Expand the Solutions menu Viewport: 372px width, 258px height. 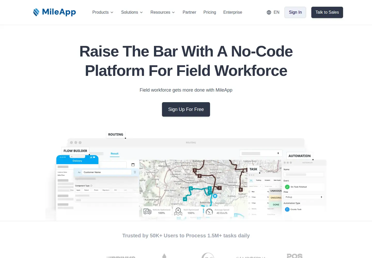[132, 12]
